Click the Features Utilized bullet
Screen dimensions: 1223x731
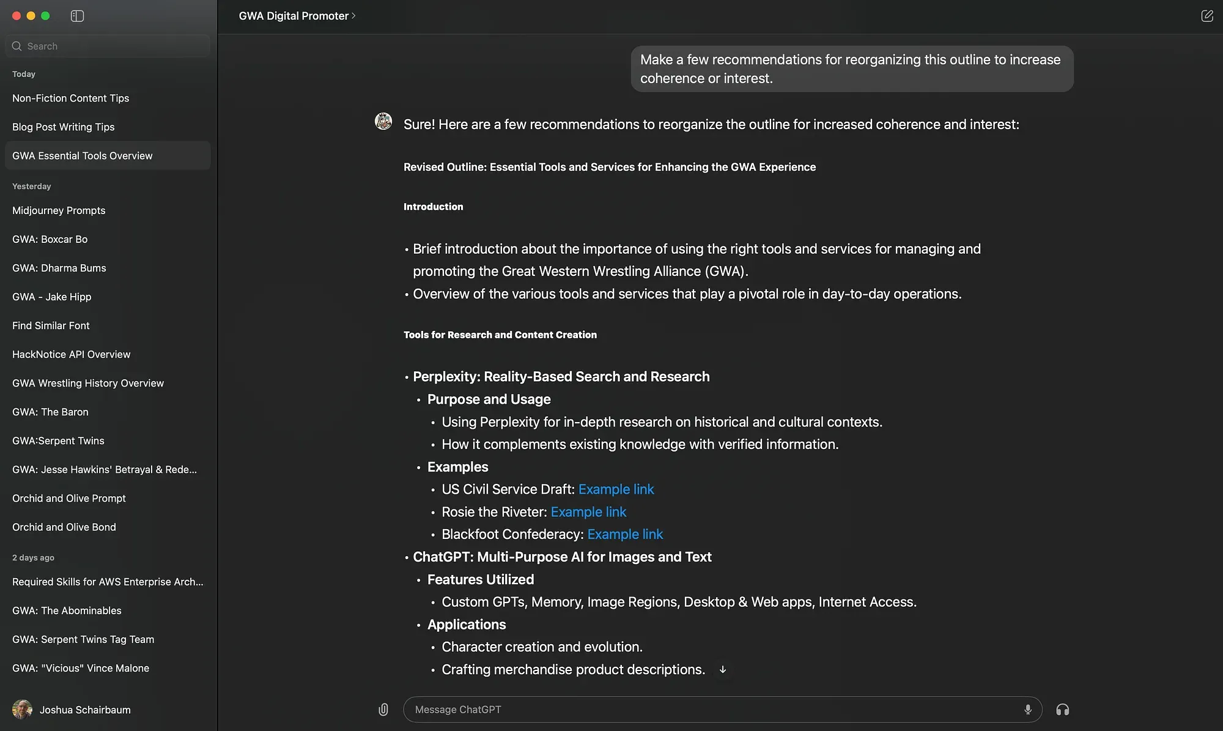tap(480, 579)
